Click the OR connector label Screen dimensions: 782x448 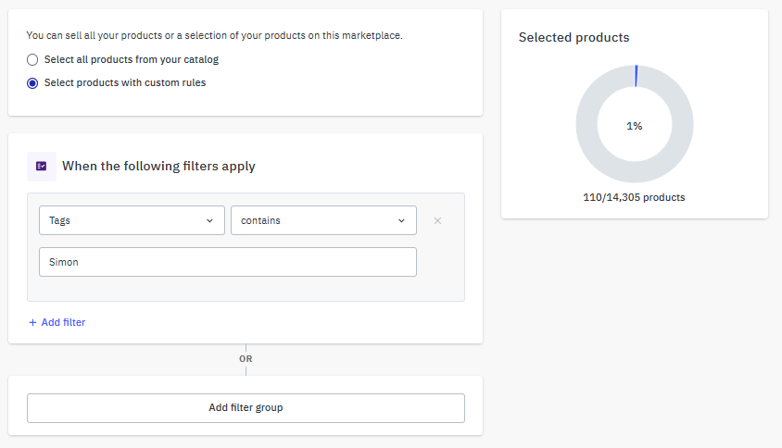246,359
